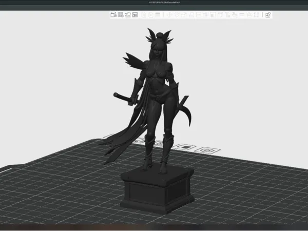
Task: Select the Supports painting tool
Action: click(x=213, y=15)
